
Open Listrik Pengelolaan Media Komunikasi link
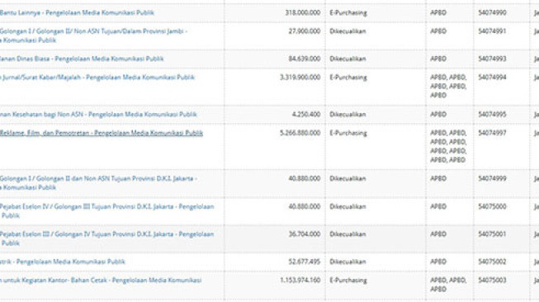click(63, 262)
